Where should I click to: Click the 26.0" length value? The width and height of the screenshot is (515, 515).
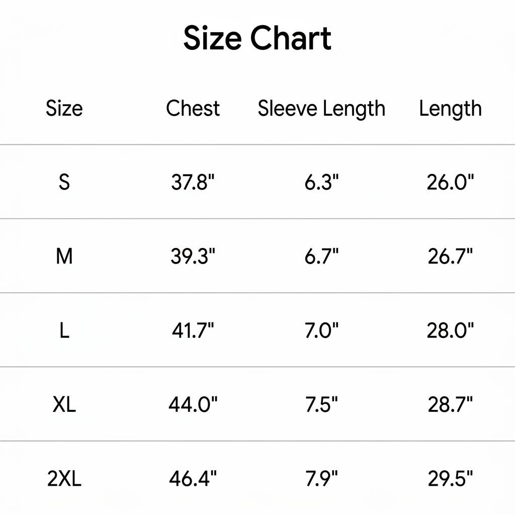[450, 182]
